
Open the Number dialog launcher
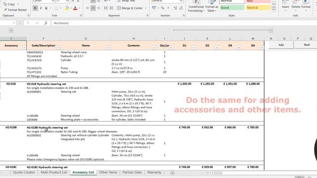tap(184, 15)
